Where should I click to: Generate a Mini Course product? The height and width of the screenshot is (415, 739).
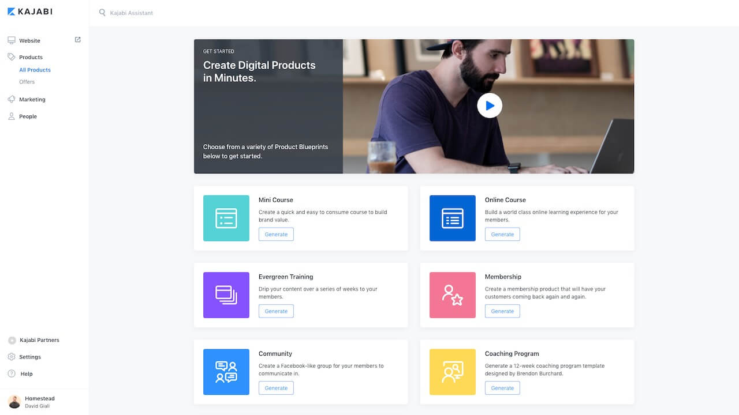click(x=276, y=234)
